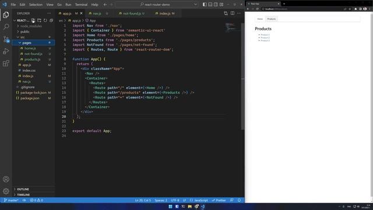
Task: Collapse all folders in Explorer
Action: point(51,20)
